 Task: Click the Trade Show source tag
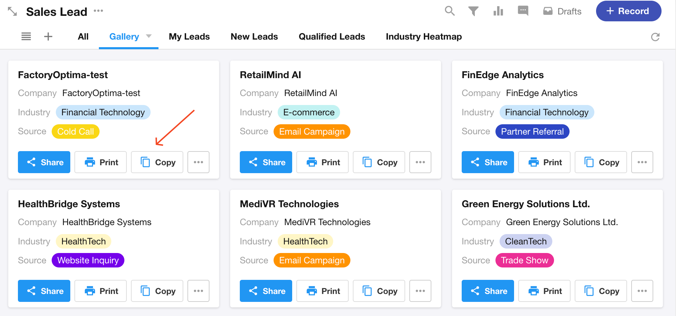524,260
